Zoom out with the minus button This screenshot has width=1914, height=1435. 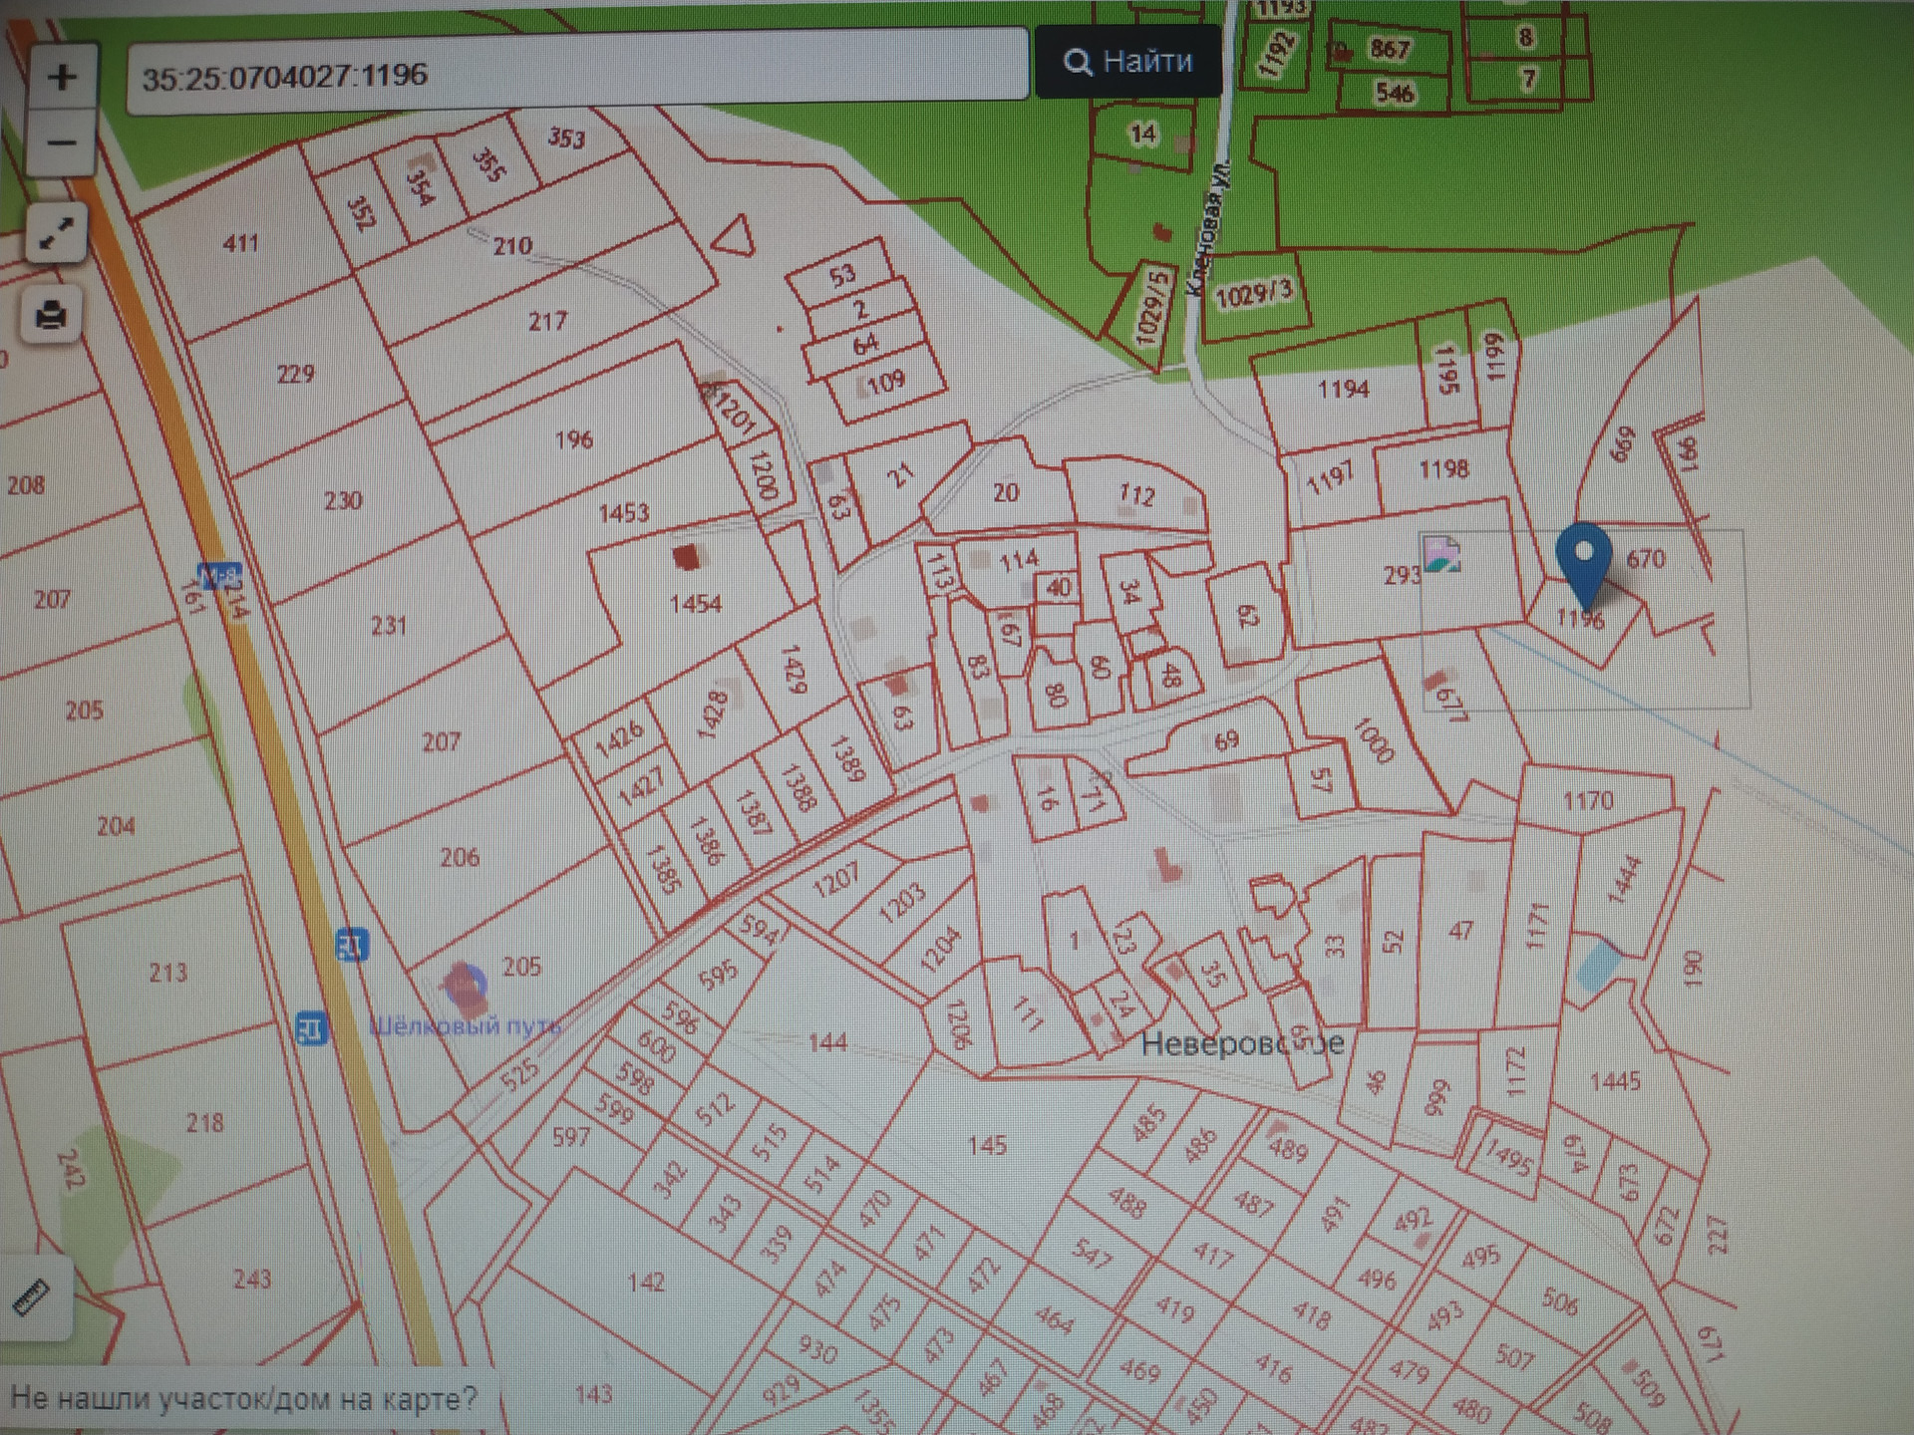[x=62, y=143]
